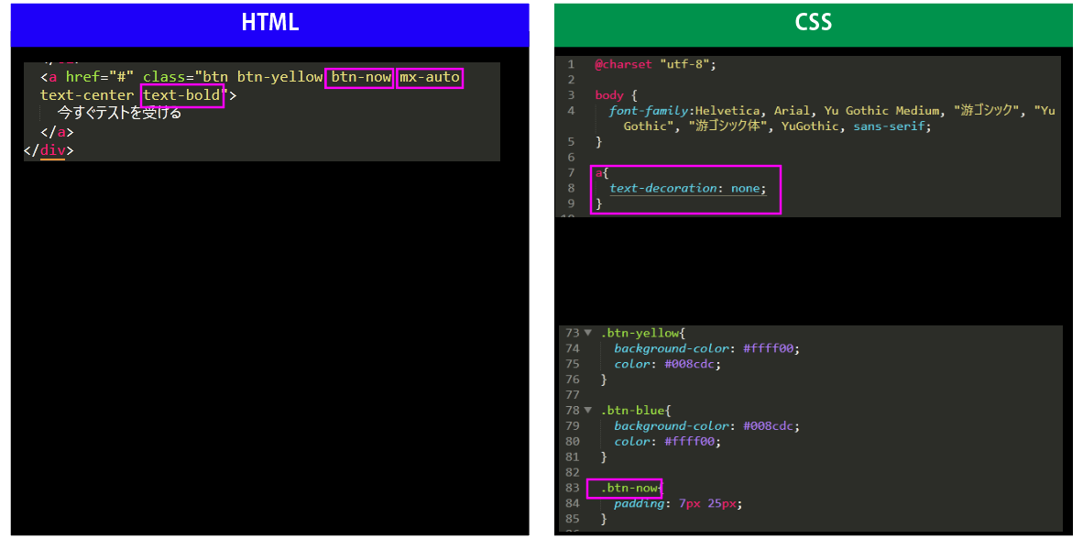This screenshot has height=539, width=1083.
Task: Click the highlighted mx-auto class name
Action: [430, 77]
